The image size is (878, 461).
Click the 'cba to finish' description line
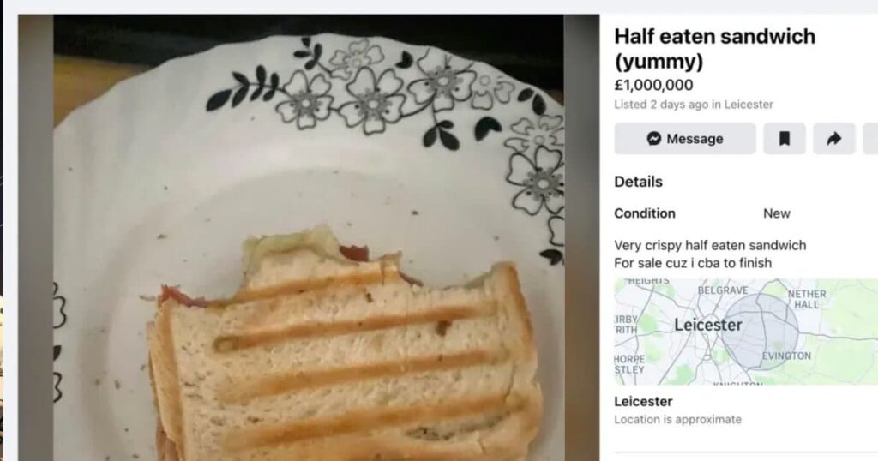coord(693,263)
